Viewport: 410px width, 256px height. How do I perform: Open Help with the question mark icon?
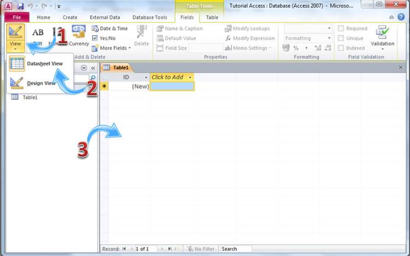[x=401, y=18]
